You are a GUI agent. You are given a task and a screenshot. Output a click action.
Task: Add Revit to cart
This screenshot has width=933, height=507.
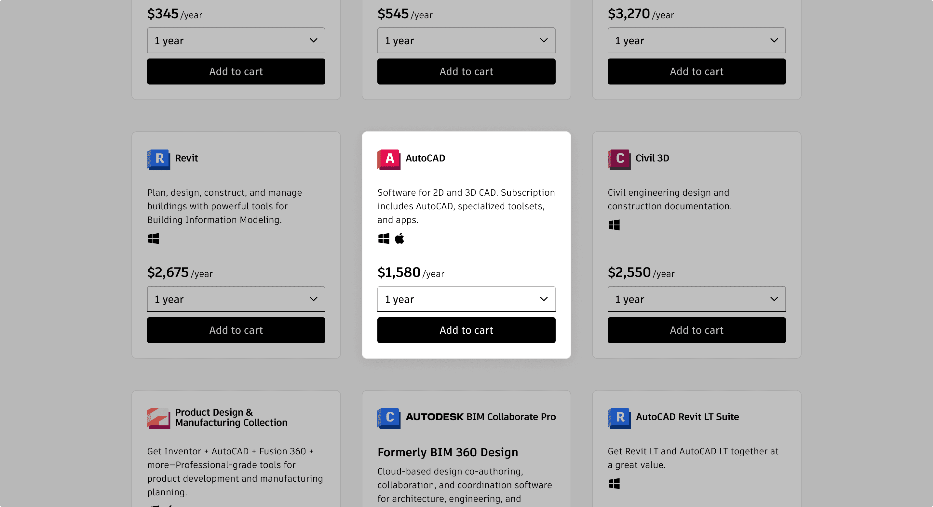click(236, 330)
